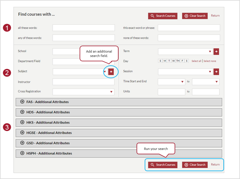Expand the HGSE Additional Attributes section
Screen dimensions: 240x179
coord(22,133)
